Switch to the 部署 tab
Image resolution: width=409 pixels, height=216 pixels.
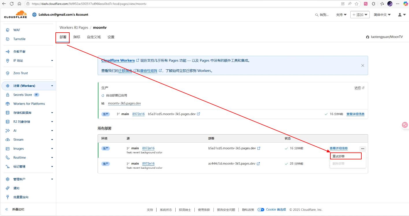[x=63, y=37]
